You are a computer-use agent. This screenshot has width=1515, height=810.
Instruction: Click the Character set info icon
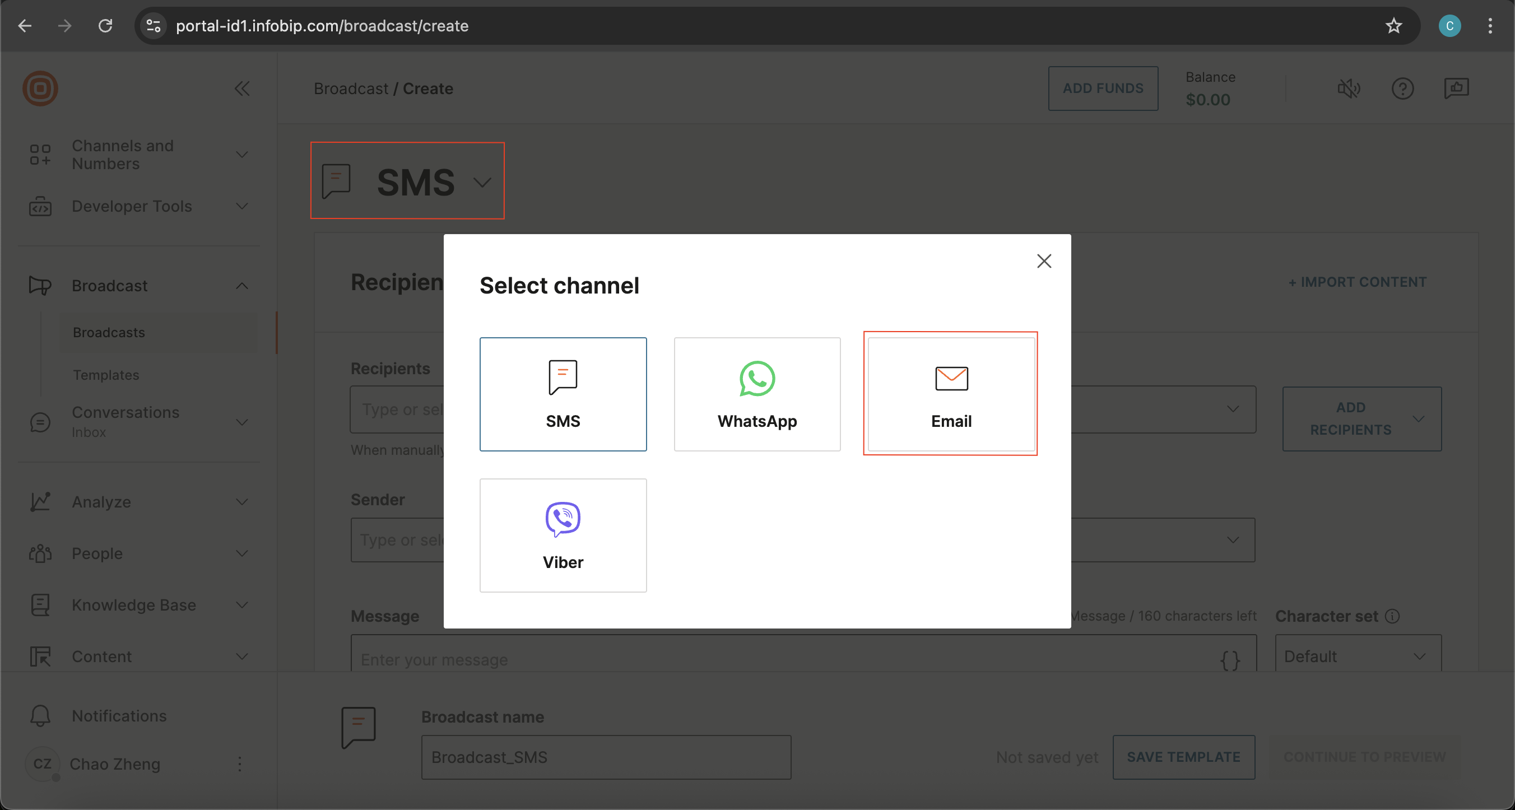tap(1392, 616)
